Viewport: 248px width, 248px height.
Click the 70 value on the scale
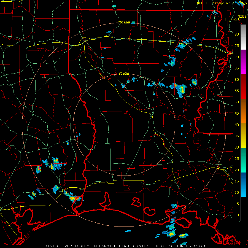coord(237,57)
